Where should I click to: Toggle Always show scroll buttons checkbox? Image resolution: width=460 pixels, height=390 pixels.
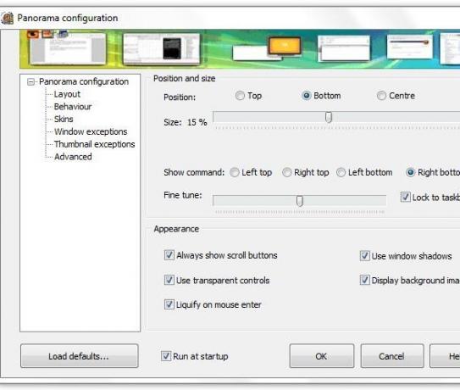click(x=169, y=255)
